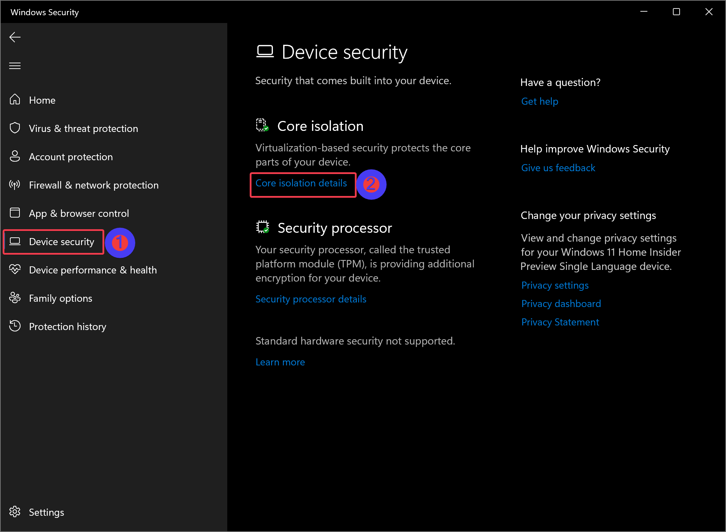Screen dimensions: 726x532
Task: Click the Learn more link
Action: click(280, 362)
